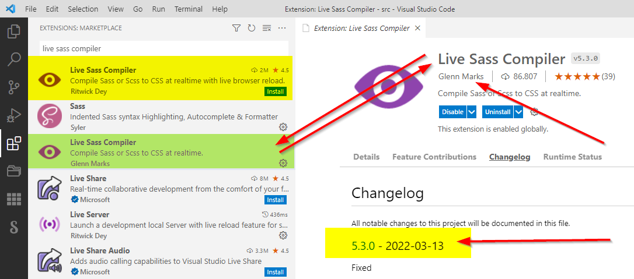
Task: Uninstall the Live Sass Compiler extension
Action: (498, 112)
